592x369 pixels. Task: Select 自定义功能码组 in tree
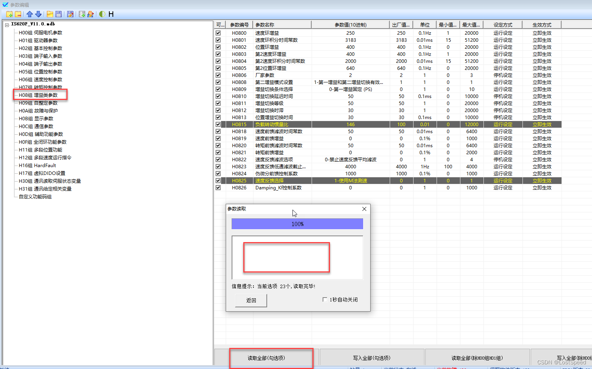pos(35,197)
